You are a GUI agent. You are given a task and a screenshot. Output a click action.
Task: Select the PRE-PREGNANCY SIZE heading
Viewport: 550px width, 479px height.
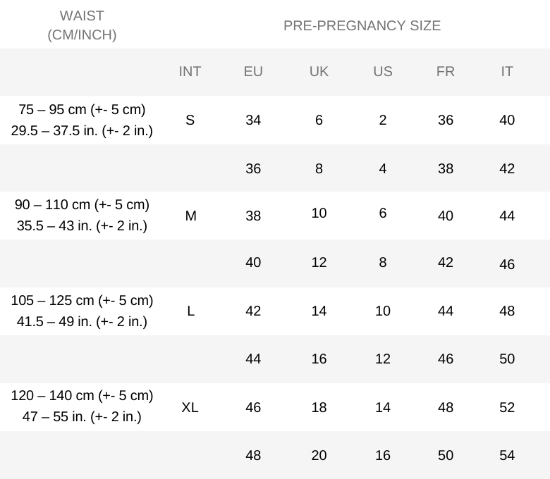tap(362, 25)
